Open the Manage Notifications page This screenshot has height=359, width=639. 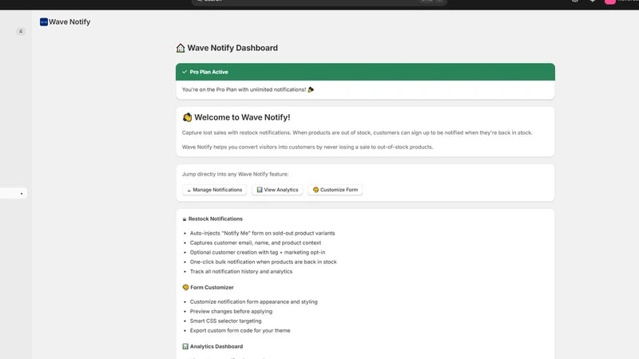click(214, 190)
